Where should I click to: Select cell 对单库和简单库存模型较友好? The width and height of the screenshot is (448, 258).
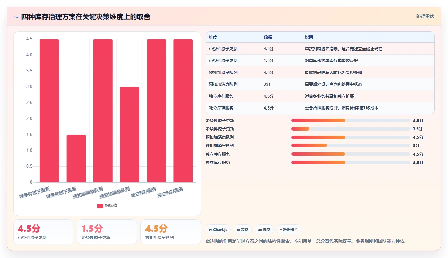coord(331,61)
